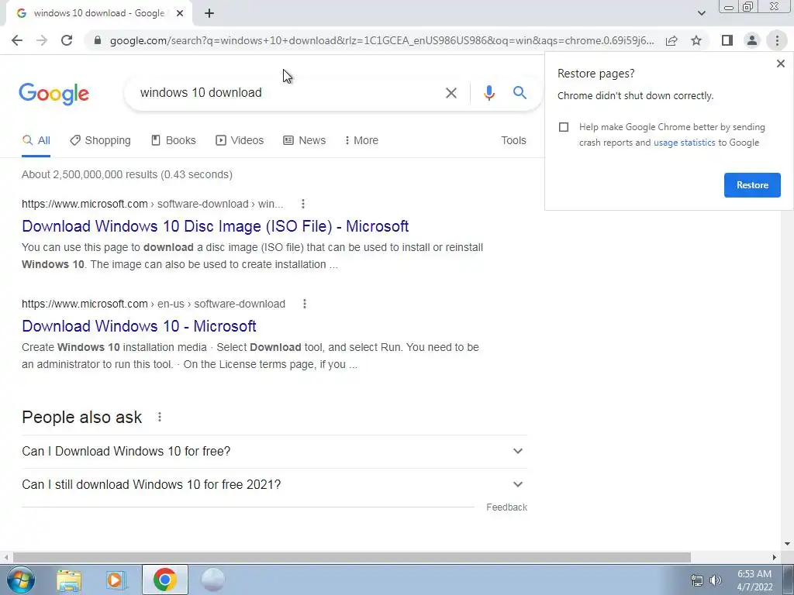The image size is (794, 595).
Task: Click the vertical scrollbar down arrow
Action: (x=787, y=545)
